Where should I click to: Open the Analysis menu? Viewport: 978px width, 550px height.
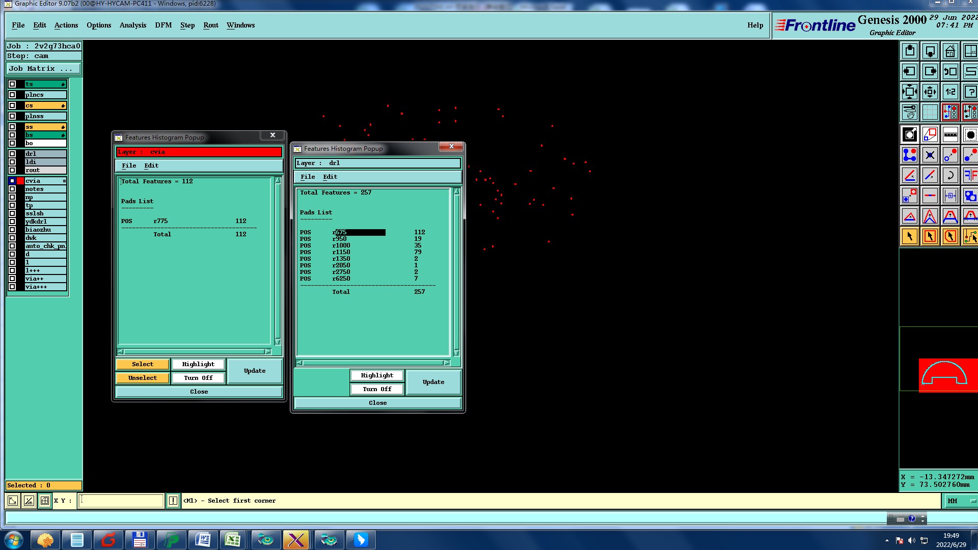click(132, 25)
